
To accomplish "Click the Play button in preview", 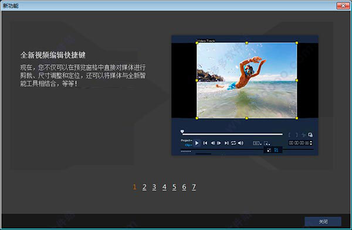I will 197,143.
